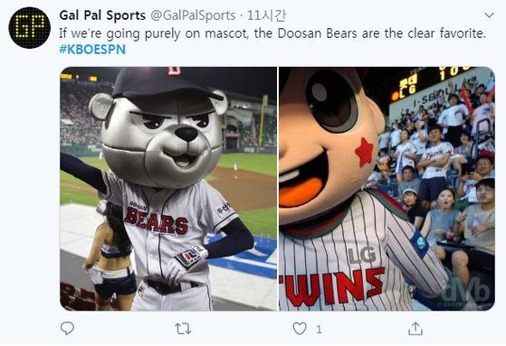
Task: Open the GP profile avatar
Action: [29, 27]
